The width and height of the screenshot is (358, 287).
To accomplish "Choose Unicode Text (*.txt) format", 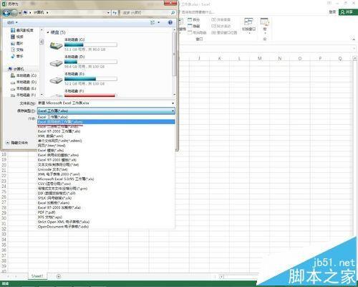I will pos(106,169).
